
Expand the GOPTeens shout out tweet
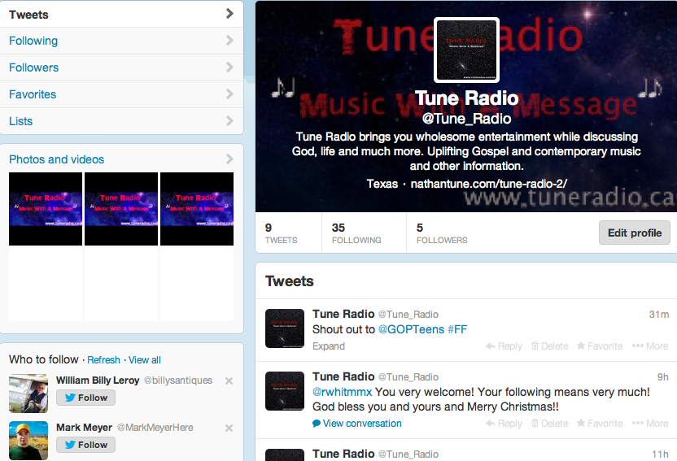pyautogui.click(x=329, y=346)
